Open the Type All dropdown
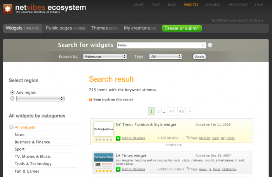Screen dimensions: 272x177 click(x=166, y=57)
